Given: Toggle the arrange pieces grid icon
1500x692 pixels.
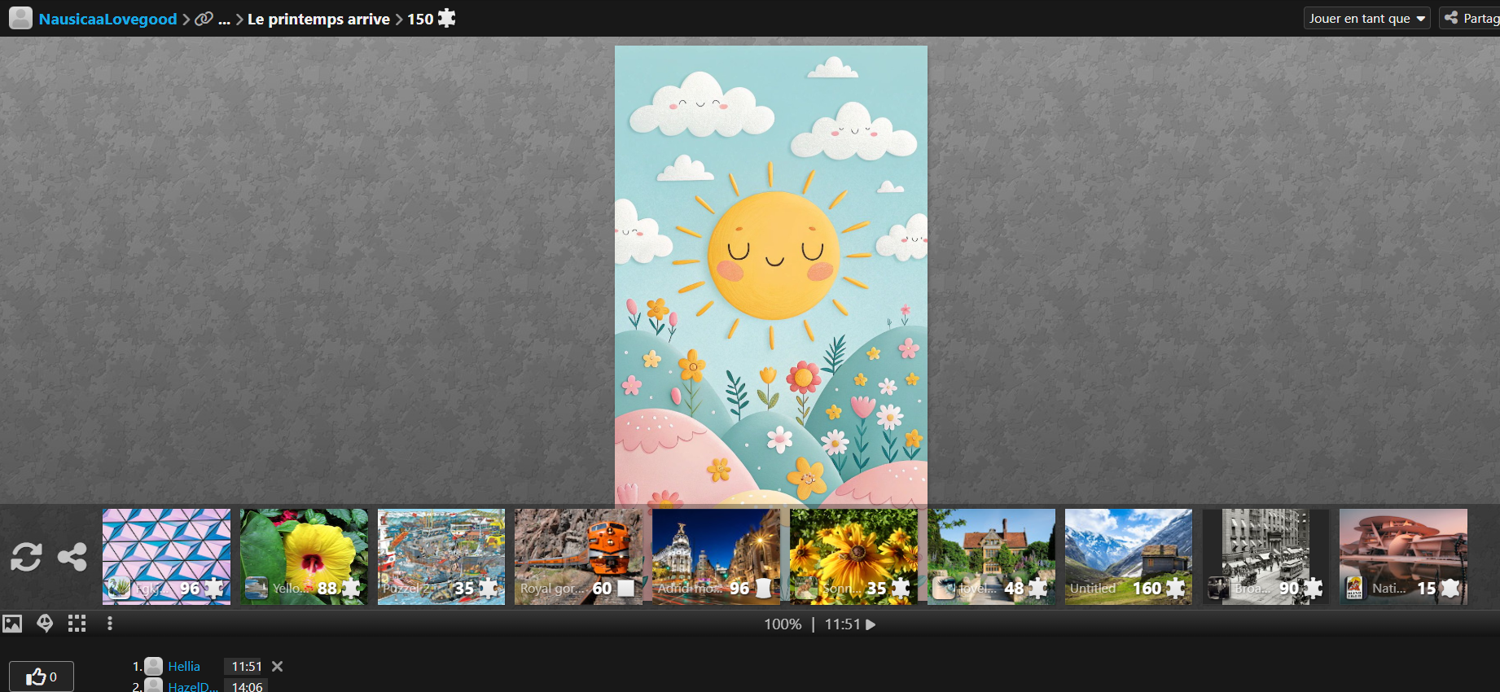Looking at the screenshot, I should click(x=77, y=624).
